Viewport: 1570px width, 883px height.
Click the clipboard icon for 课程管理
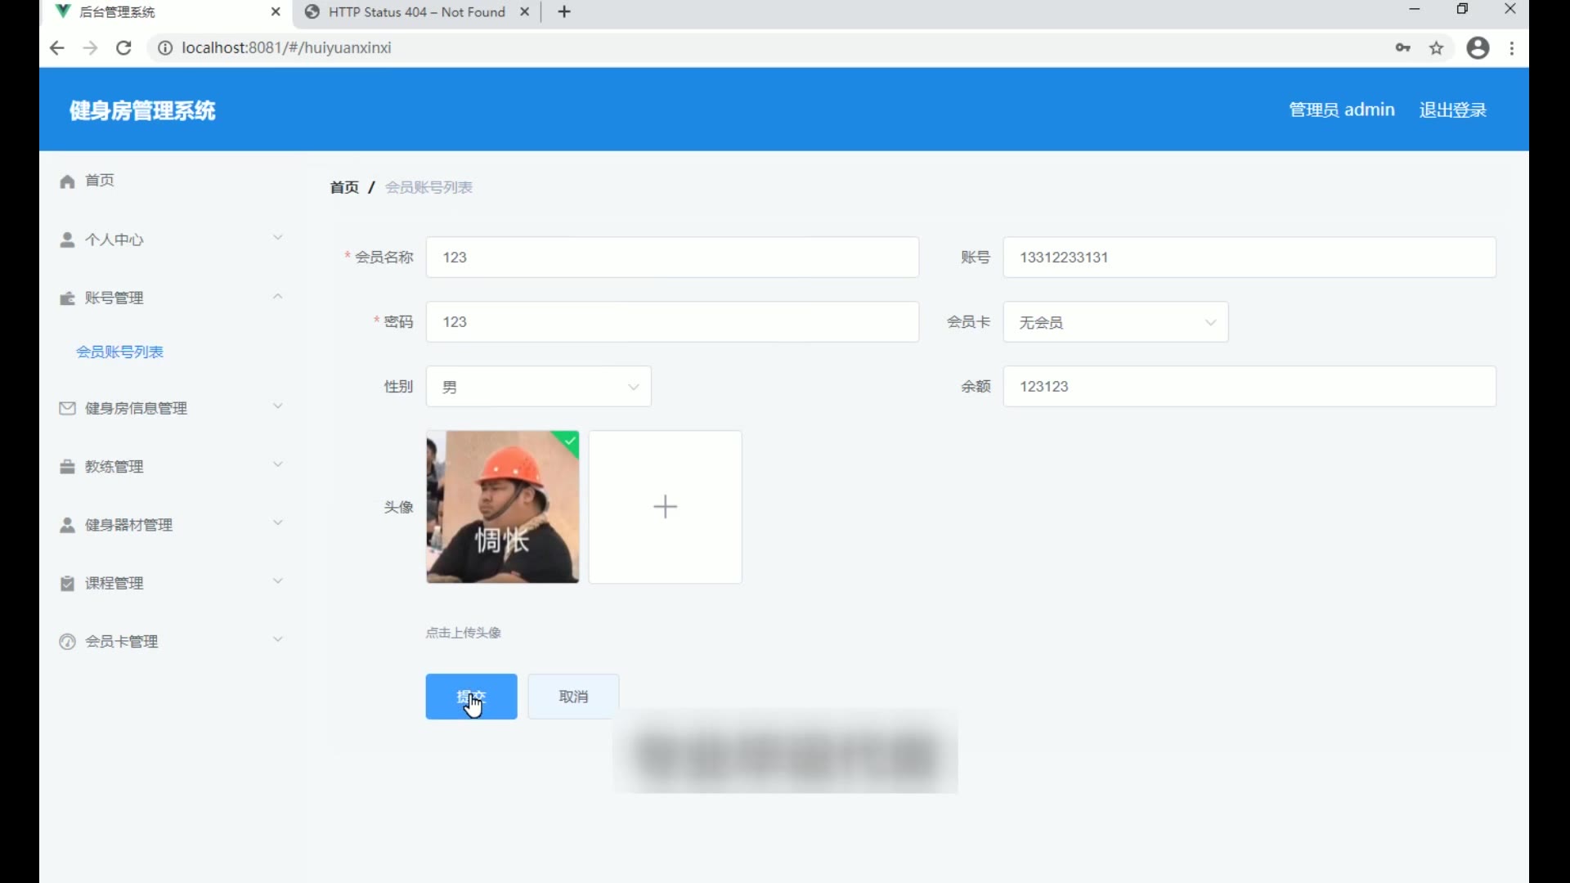click(x=67, y=583)
